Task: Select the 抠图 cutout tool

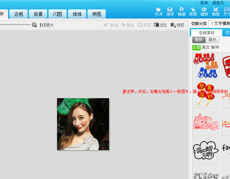Action: tap(193, 12)
